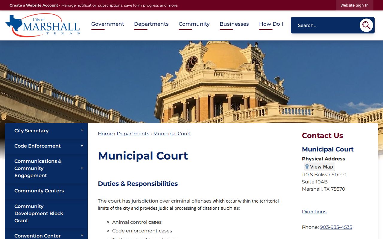
Task: Click the View Map pin button
Action: point(320,167)
